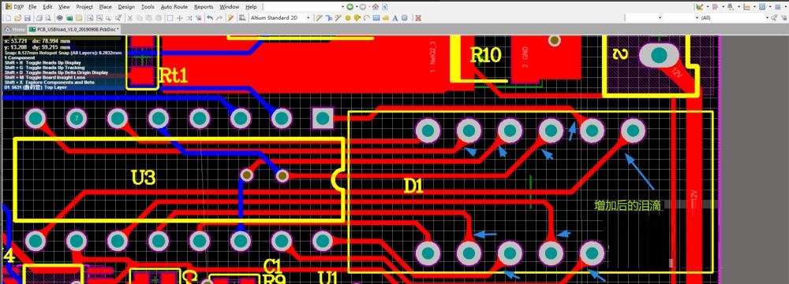Click the Clear filter red X icon
Image resolution: width=789 pixels, height=284 pixels.
(x=417, y=18)
